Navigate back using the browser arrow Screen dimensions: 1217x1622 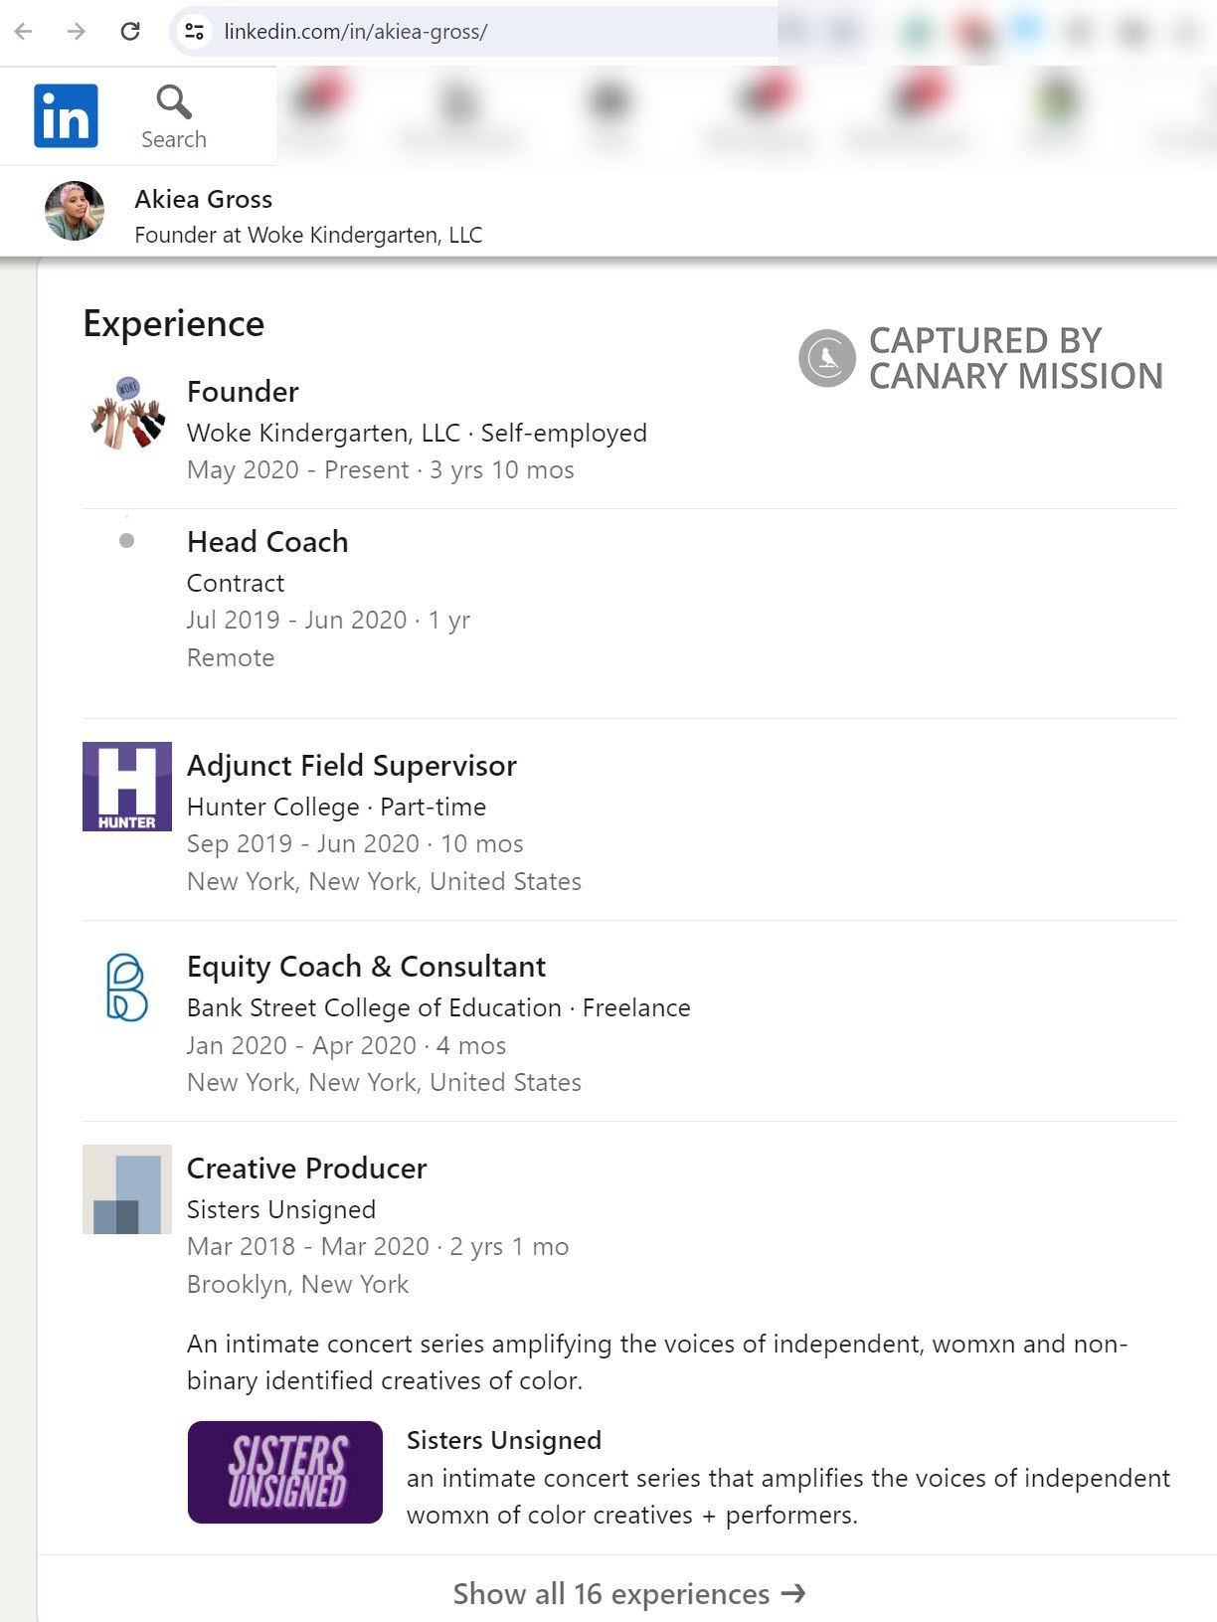click(24, 31)
